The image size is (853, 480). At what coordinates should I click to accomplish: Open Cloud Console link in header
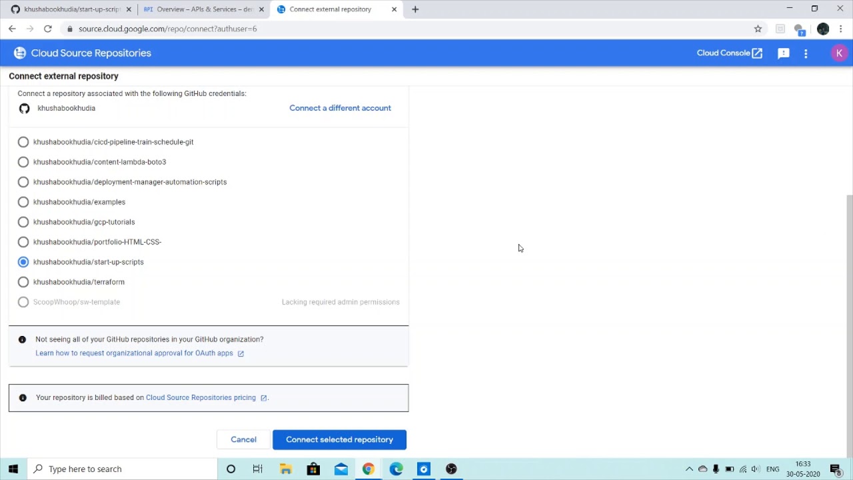(729, 53)
